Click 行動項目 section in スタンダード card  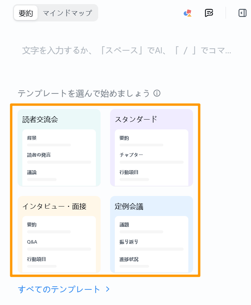pyautogui.click(x=129, y=172)
